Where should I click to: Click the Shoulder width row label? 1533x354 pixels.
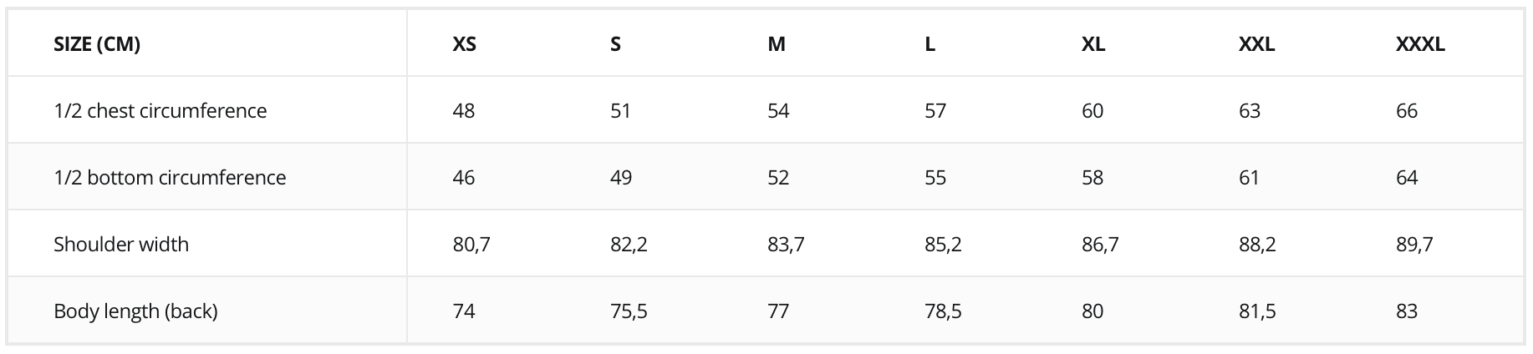pyautogui.click(x=121, y=244)
